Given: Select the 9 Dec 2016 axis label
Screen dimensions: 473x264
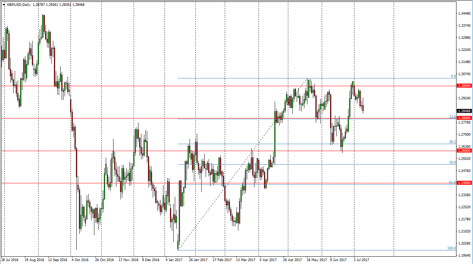Looking at the screenshot, I should [151, 259].
